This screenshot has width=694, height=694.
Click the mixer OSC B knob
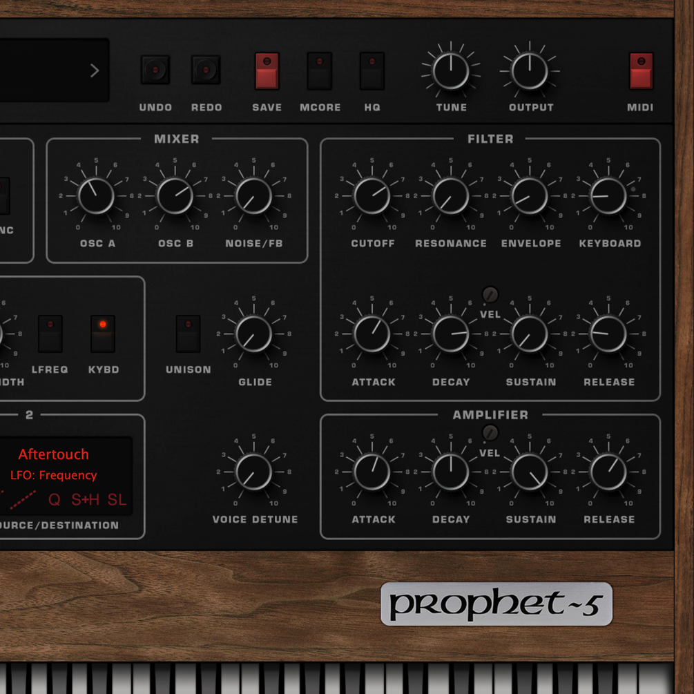[x=175, y=196]
